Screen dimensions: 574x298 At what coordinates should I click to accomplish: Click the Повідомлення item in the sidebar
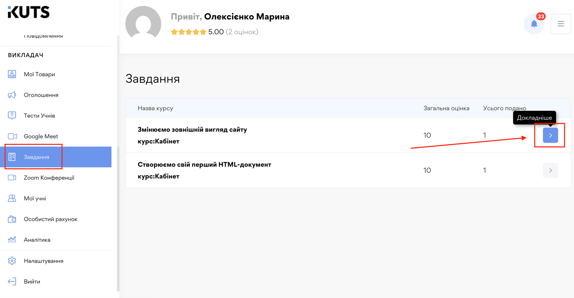[x=43, y=36]
